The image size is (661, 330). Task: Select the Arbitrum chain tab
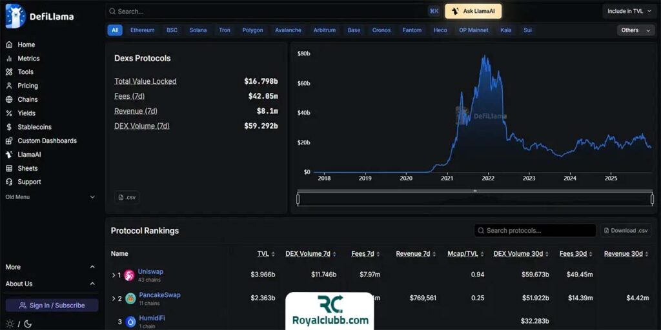tap(325, 30)
